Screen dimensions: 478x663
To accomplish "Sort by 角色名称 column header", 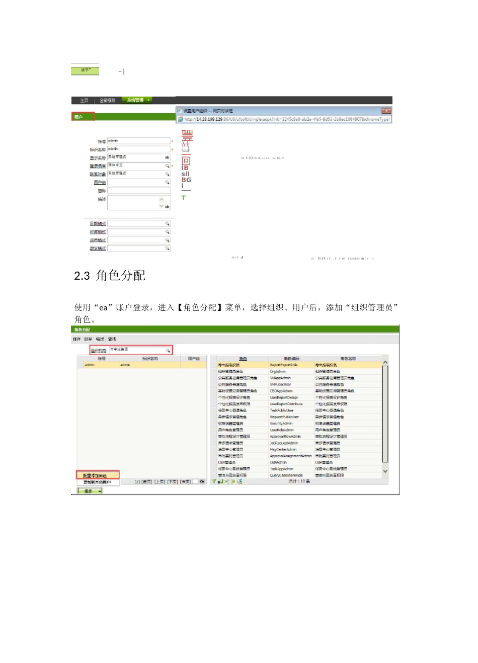I will [x=348, y=359].
